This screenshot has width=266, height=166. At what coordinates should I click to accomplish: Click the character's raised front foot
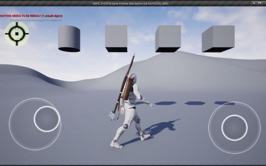pyautogui.click(x=145, y=136)
